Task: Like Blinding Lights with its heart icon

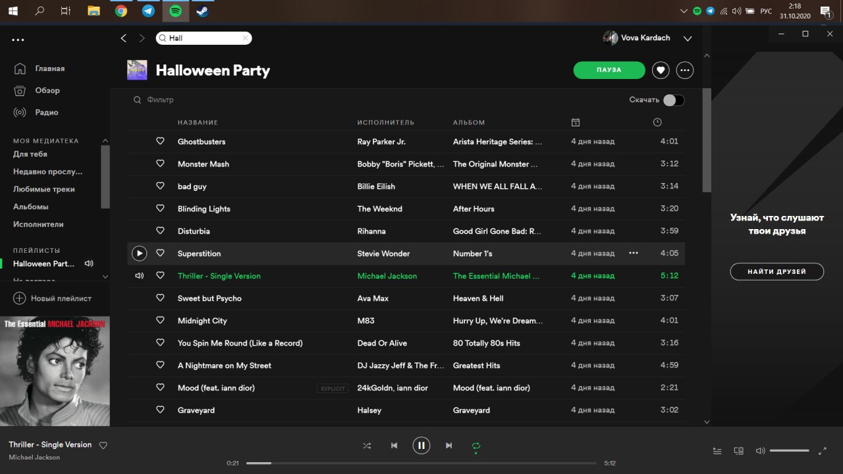Action: click(160, 209)
